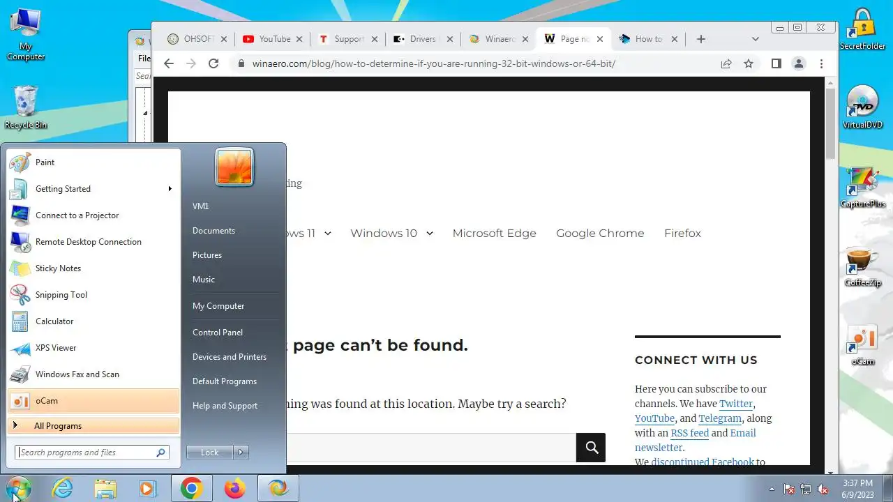Open Sticky Notes

(x=93, y=268)
